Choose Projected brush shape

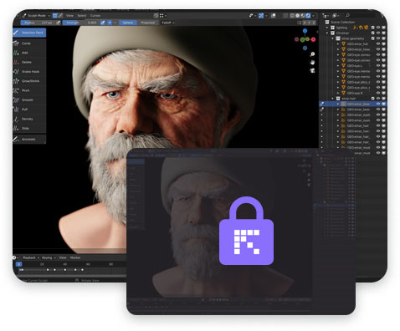pyautogui.click(x=147, y=23)
